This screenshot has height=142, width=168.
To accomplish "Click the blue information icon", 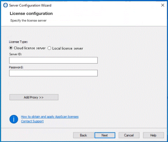I will point(13,119).
